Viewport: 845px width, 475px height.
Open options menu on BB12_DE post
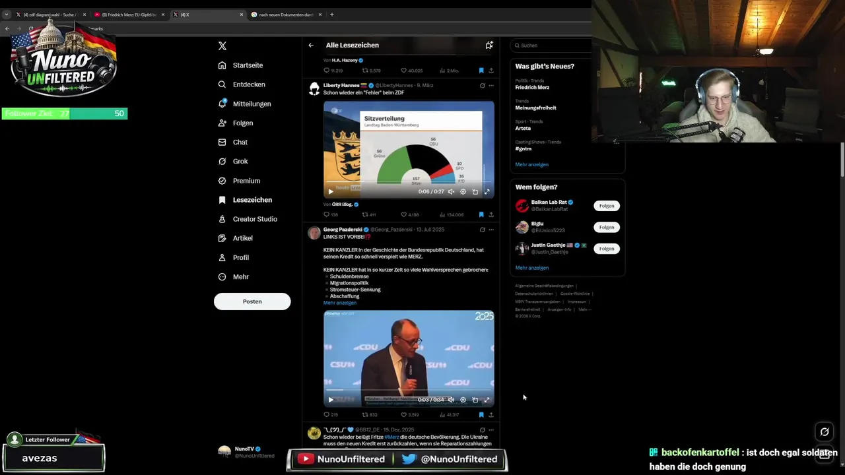(x=491, y=430)
